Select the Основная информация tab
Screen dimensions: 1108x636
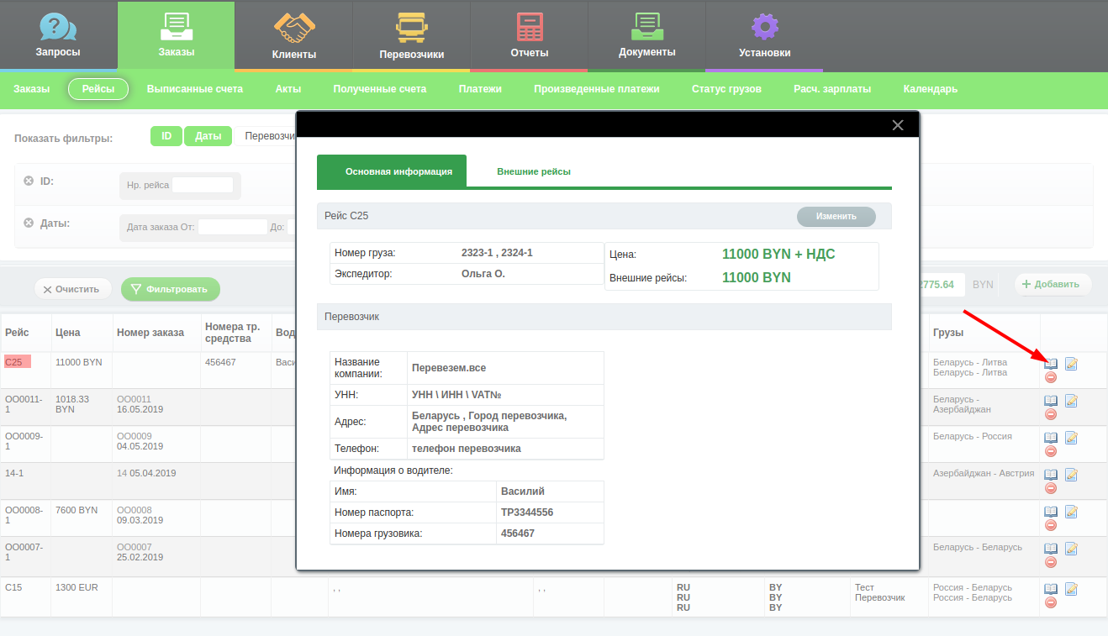pos(392,171)
